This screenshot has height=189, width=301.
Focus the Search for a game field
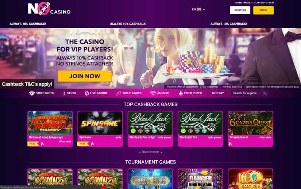pyautogui.click(x=248, y=93)
